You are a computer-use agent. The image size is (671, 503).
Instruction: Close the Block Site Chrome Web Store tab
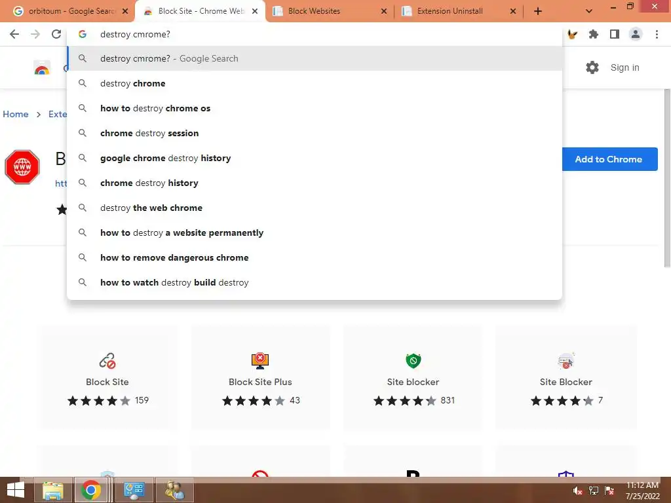(255, 11)
